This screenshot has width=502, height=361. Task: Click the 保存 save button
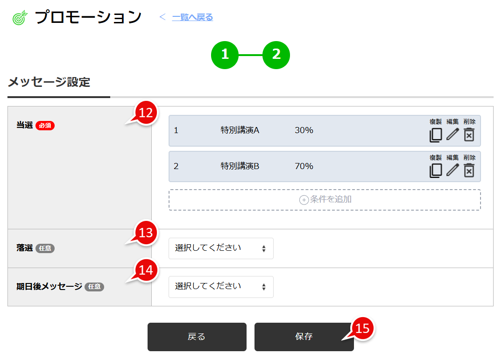[x=304, y=337]
